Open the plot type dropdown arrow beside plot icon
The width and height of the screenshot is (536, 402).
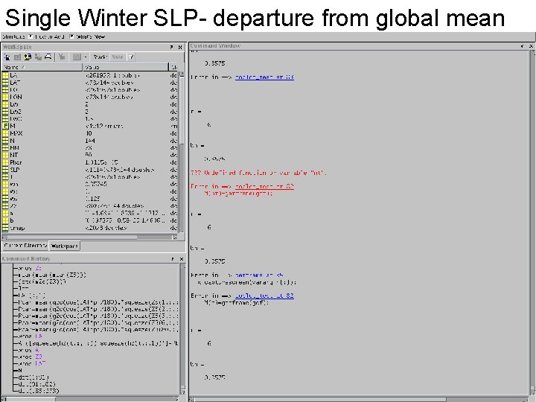pos(86,57)
